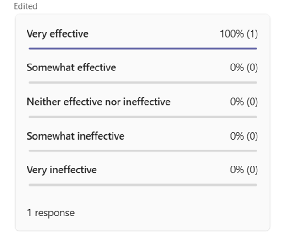Click the 100% (1) result count

(x=239, y=34)
